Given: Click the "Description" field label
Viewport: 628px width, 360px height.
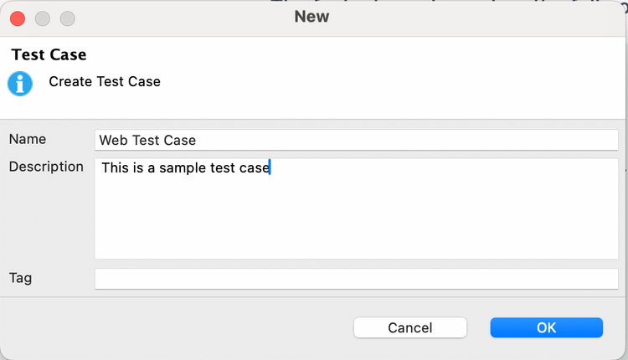Looking at the screenshot, I should pyautogui.click(x=46, y=167).
